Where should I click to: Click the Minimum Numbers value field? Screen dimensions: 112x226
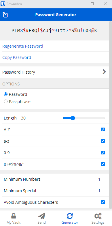[x=99, y=179]
